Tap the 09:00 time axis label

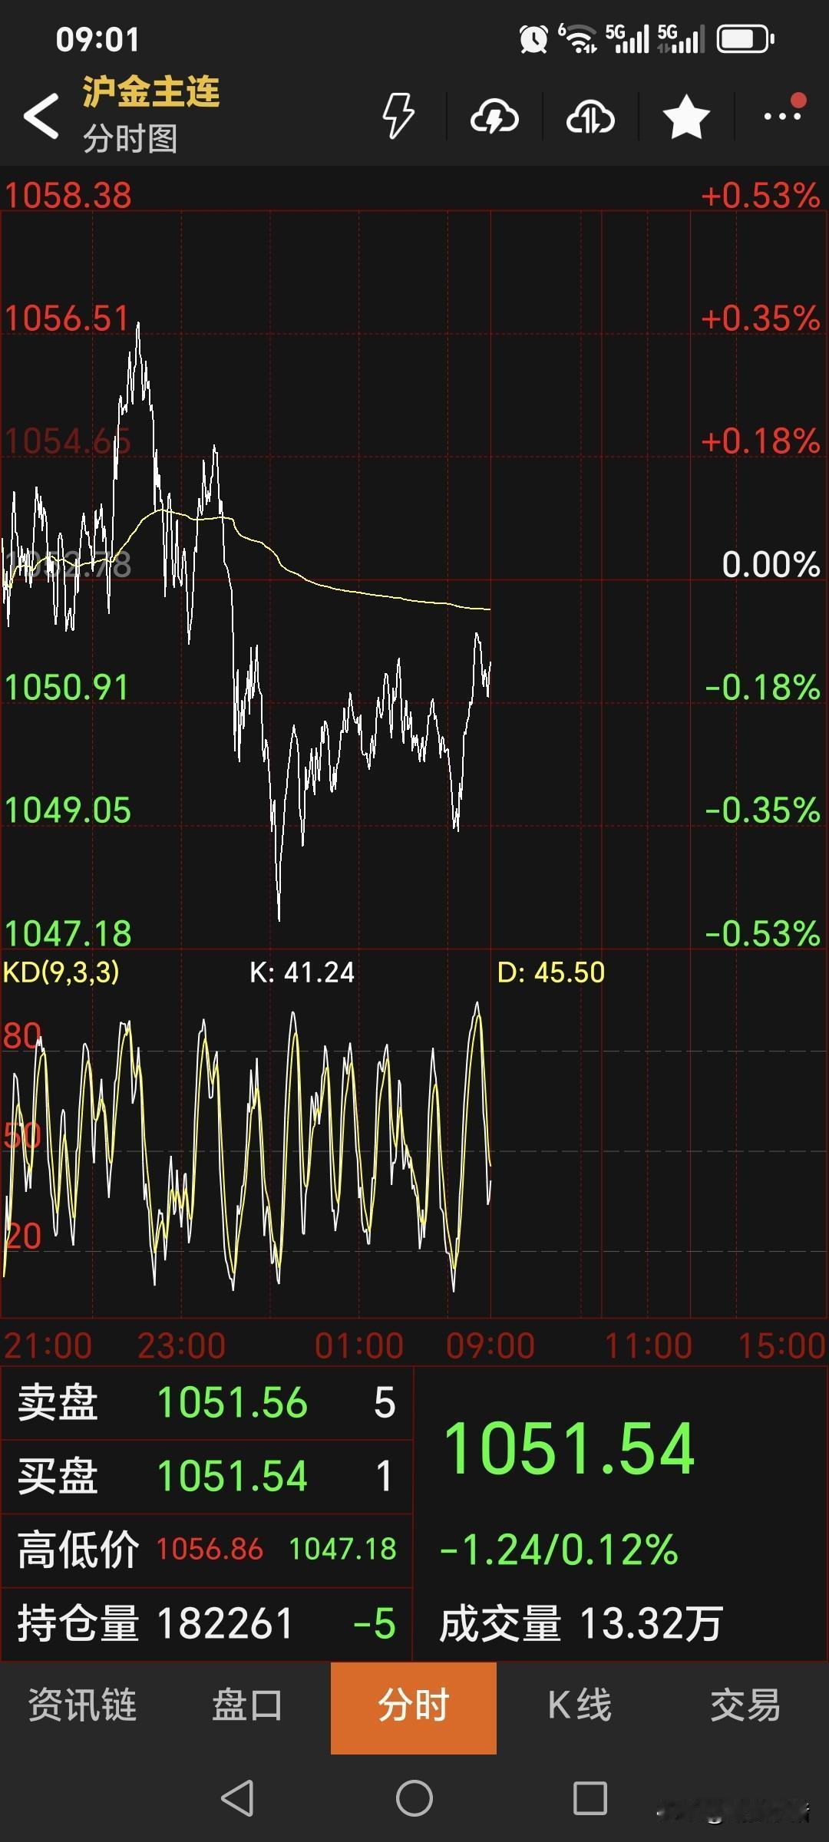click(490, 1345)
